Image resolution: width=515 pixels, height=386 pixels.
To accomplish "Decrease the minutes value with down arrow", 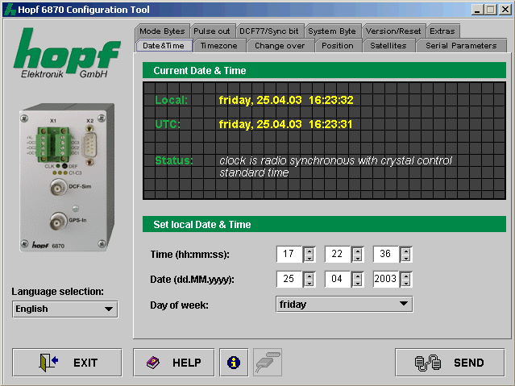I will [357, 258].
